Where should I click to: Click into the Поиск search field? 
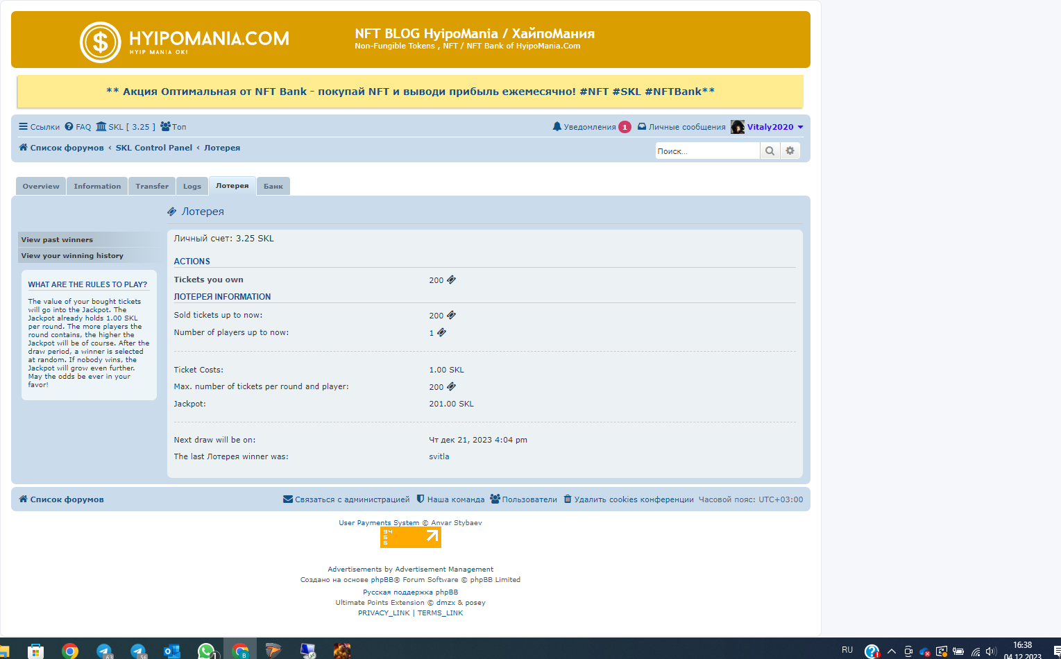[x=706, y=151]
